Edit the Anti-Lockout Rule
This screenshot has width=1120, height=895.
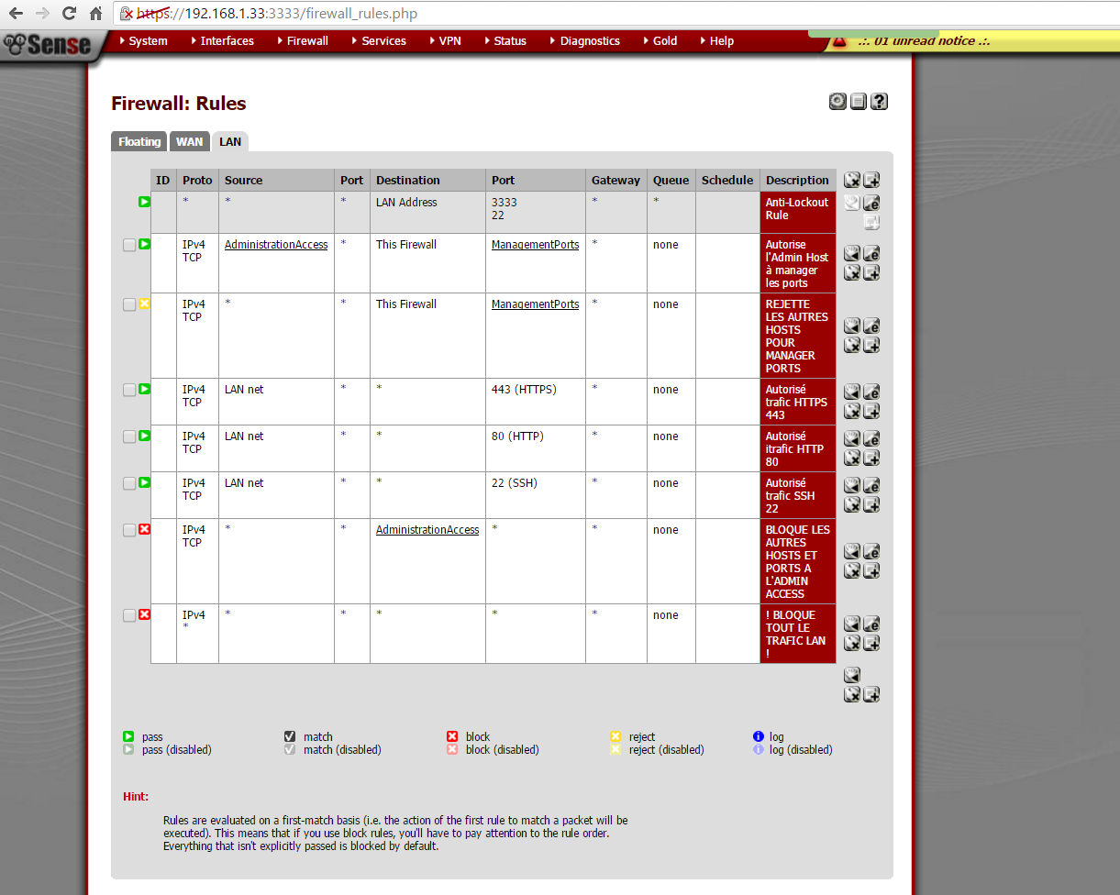pyautogui.click(x=871, y=204)
